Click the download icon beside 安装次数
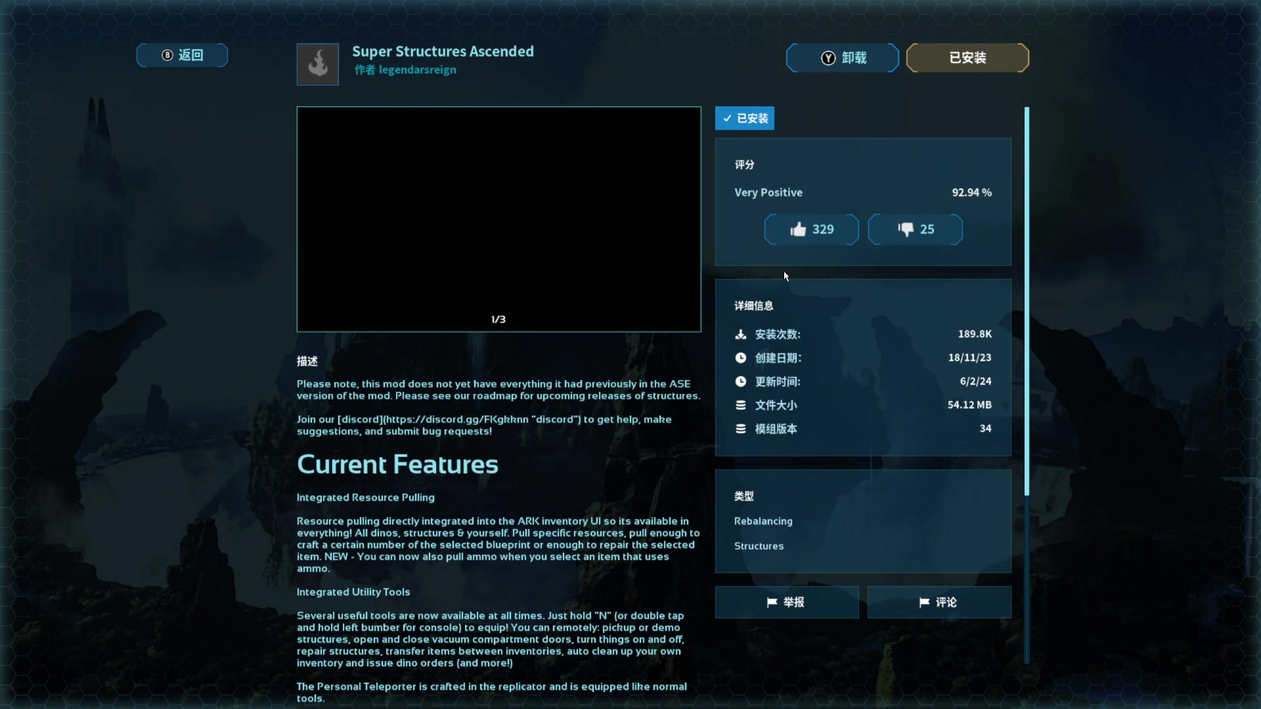1261x709 pixels. [741, 334]
